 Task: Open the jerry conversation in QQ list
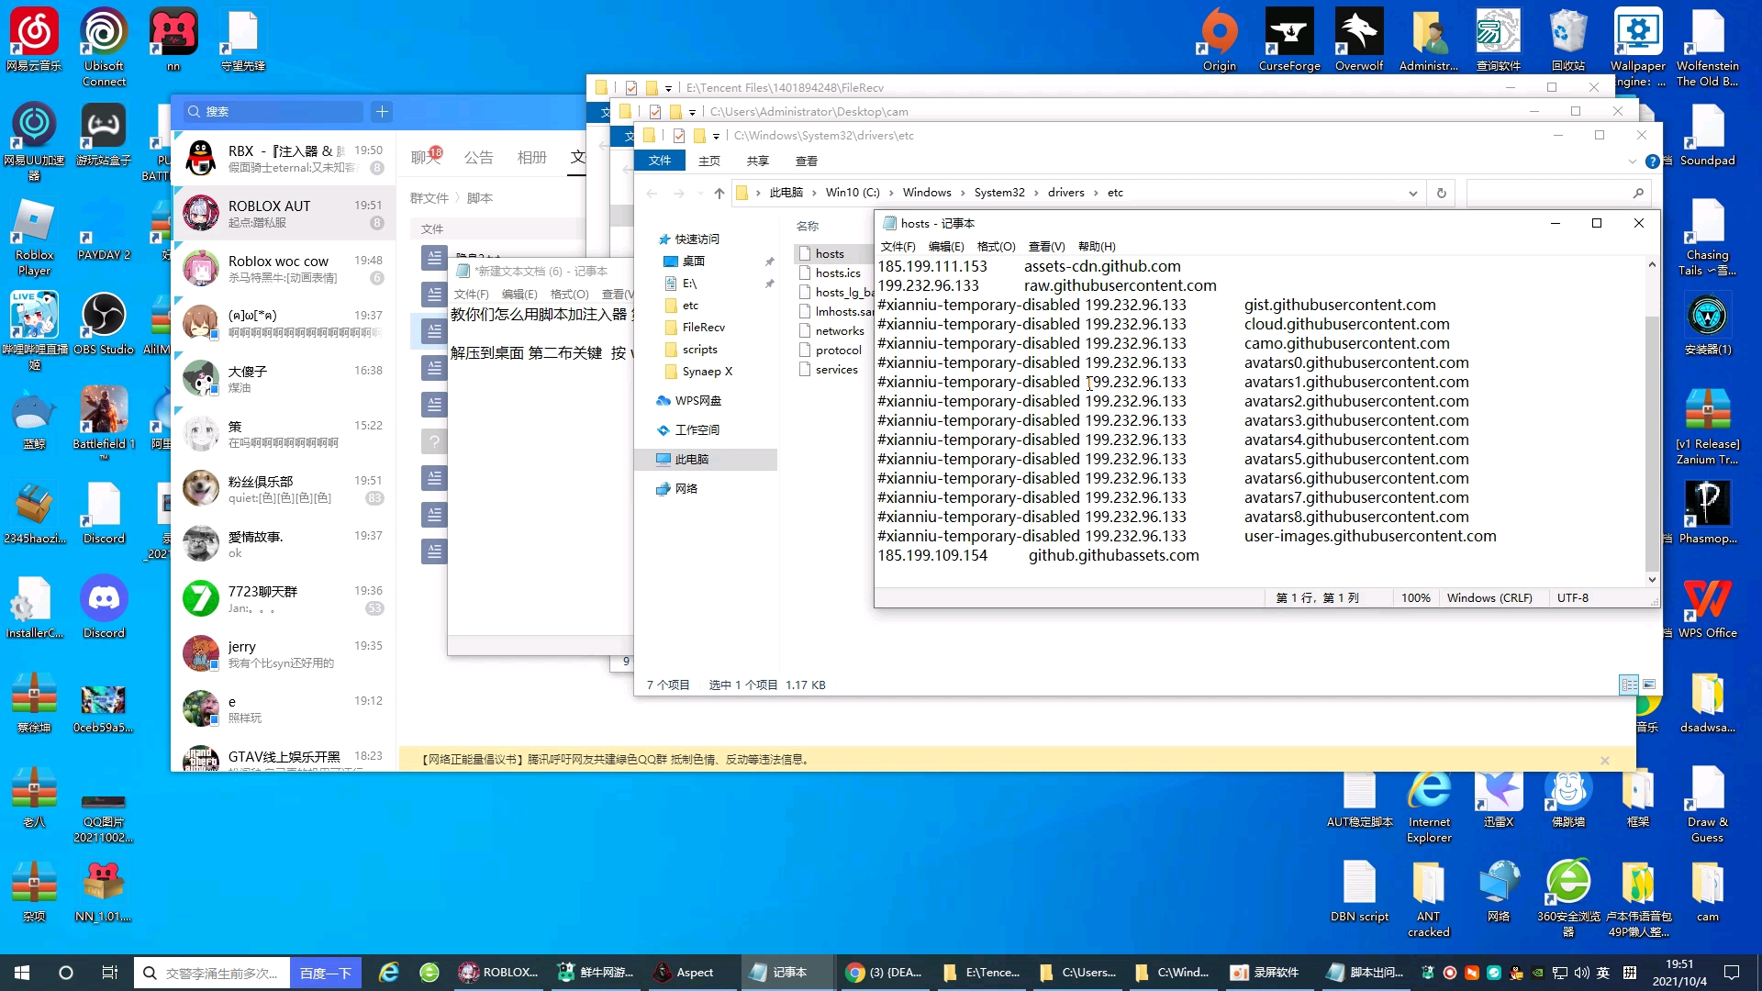click(x=284, y=653)
